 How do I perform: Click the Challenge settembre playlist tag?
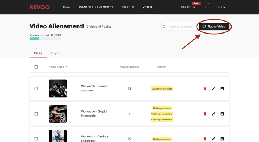coord(162,120)
